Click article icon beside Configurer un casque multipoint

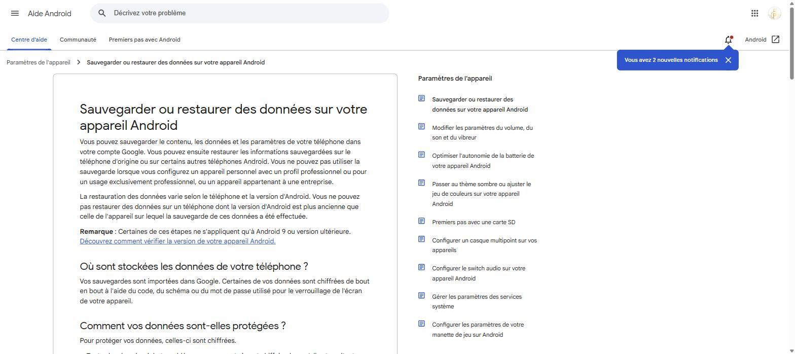coord(421,239)
